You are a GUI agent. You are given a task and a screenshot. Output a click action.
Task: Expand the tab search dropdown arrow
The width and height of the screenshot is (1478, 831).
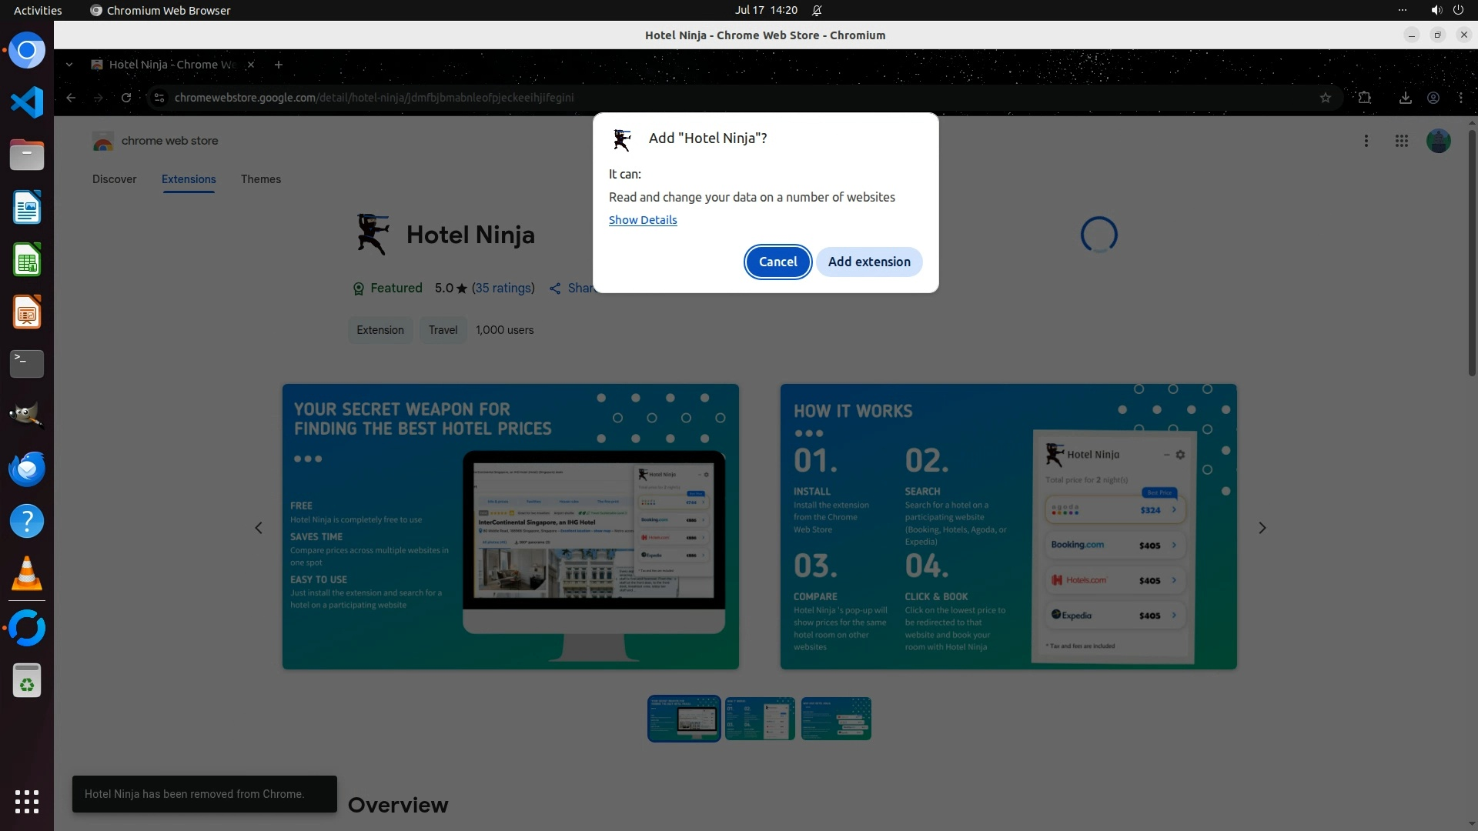tap(69, 65)
